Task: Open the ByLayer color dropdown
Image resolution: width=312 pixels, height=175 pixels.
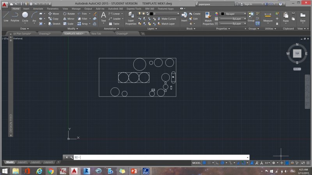Action: (233, 14)
